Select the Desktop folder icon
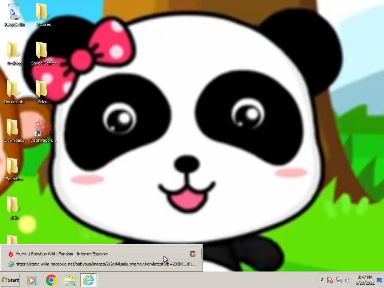The height and width of the screenshot is (288, 384). (14, 53)
